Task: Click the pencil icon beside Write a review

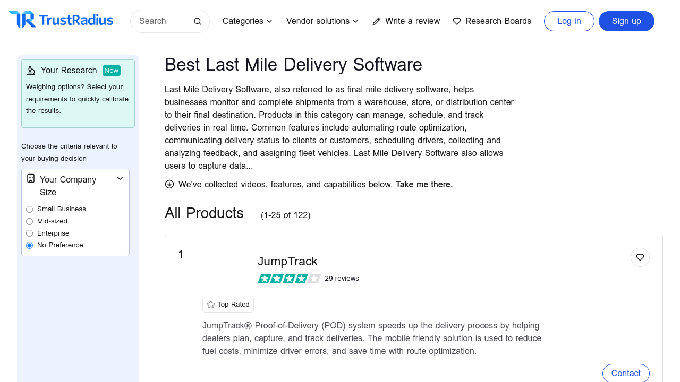Action: pos(377,21)
